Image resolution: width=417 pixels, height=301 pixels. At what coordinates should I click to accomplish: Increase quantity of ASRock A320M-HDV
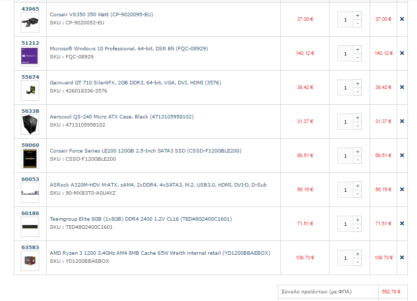[358, 186]
